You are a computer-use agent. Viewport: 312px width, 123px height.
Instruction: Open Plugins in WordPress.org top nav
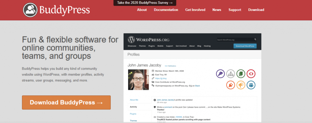click(152, 46)
